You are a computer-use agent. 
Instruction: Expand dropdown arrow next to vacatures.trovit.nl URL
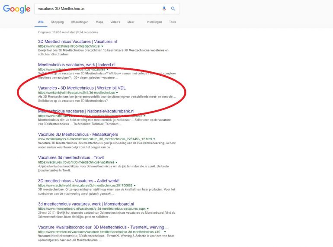(x=117, y=162)
